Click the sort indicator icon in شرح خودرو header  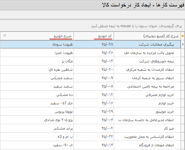tap(5, 36)
